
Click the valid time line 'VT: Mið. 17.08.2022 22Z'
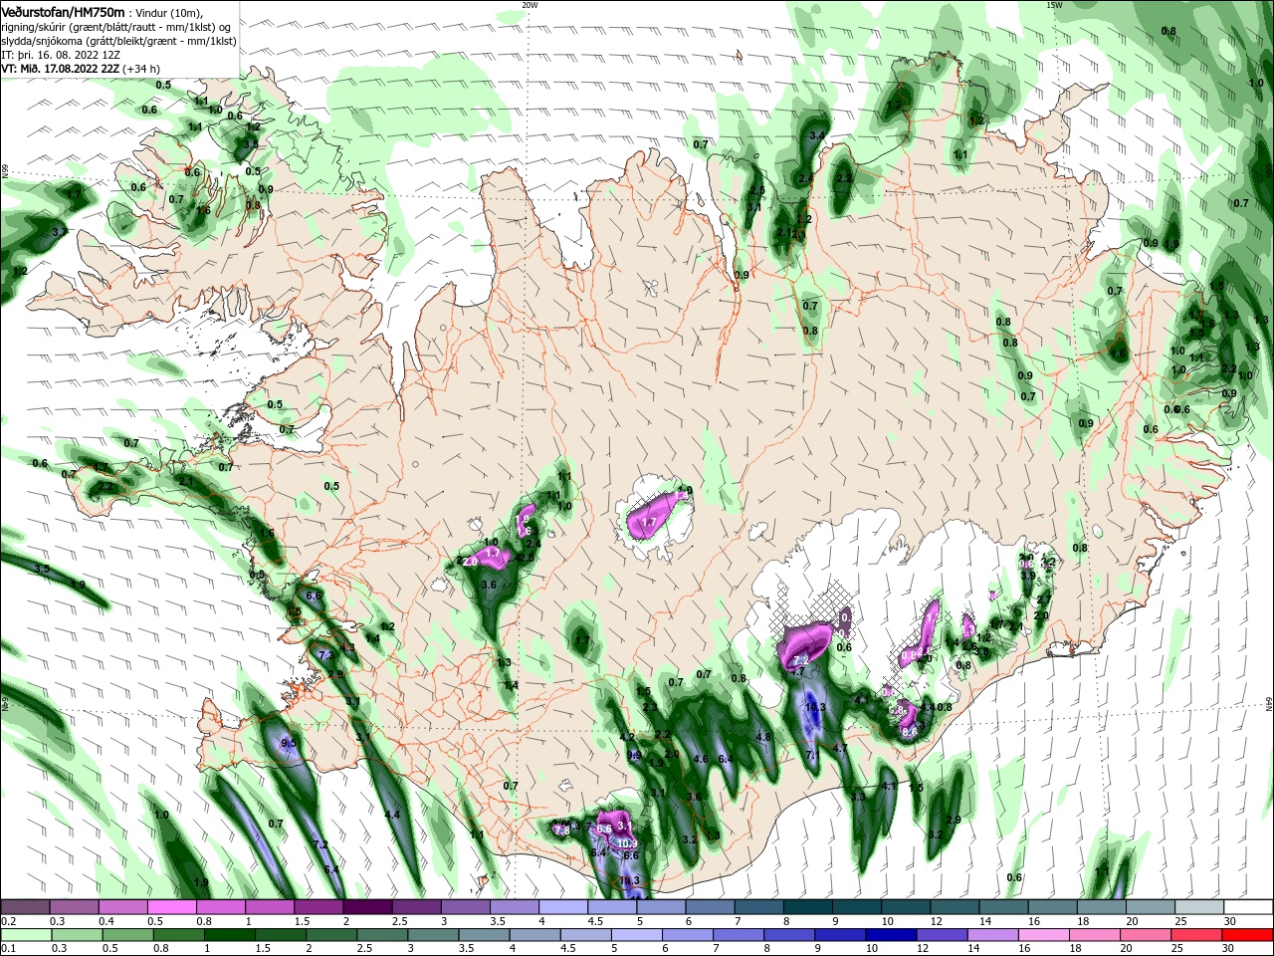[x=60, y=69]
